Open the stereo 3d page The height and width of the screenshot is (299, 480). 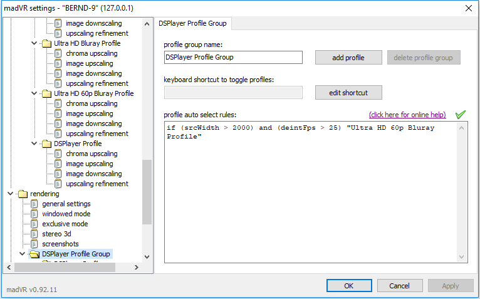[x=56, y=234]
